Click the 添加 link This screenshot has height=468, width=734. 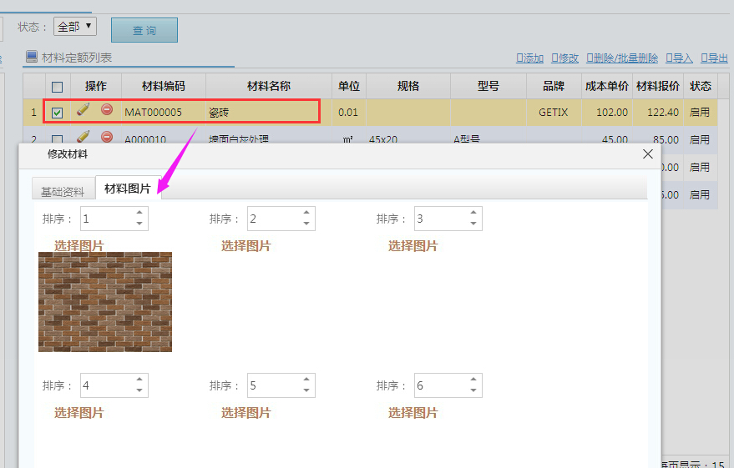point(530,58)
